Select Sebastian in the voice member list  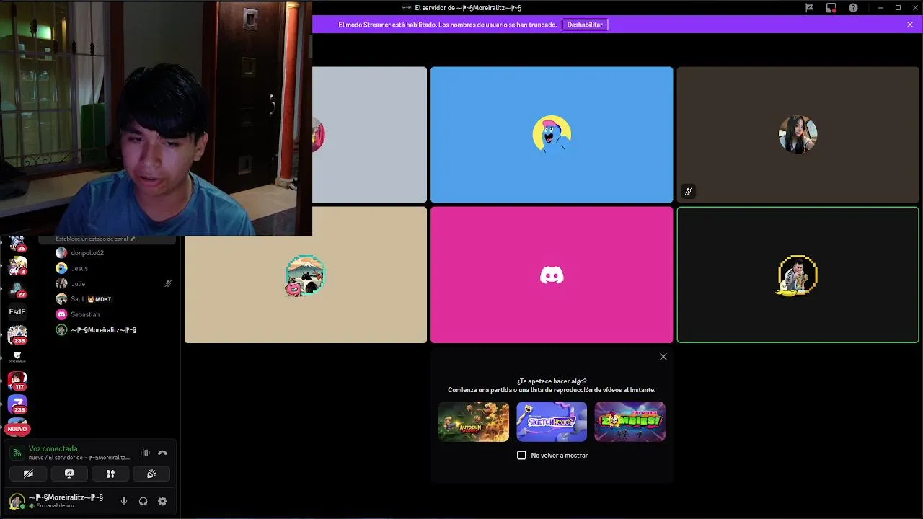108,314
